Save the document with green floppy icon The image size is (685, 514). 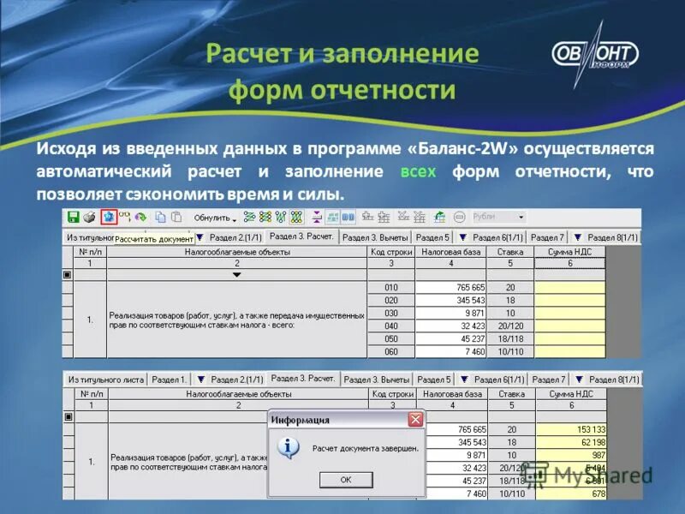[73, 217]
